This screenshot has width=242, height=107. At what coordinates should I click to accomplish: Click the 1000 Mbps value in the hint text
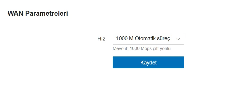(x=141, y=49)
